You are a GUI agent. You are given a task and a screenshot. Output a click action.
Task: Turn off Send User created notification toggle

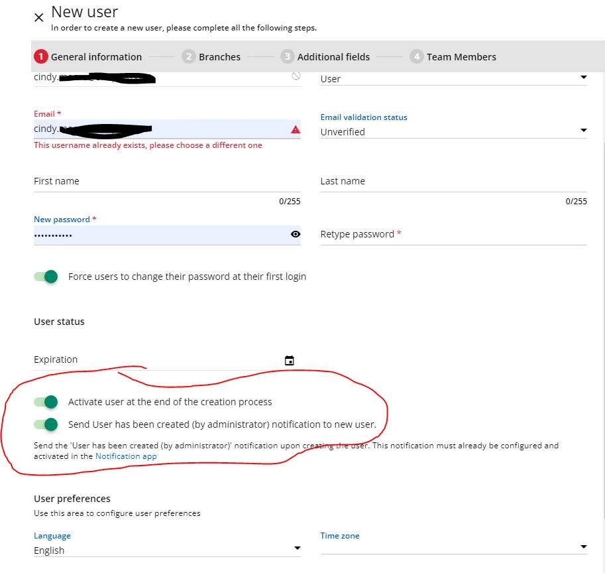(46, 424)
